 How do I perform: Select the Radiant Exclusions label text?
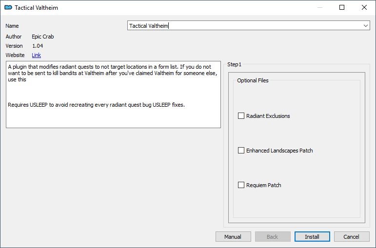(x=268, y=116)
